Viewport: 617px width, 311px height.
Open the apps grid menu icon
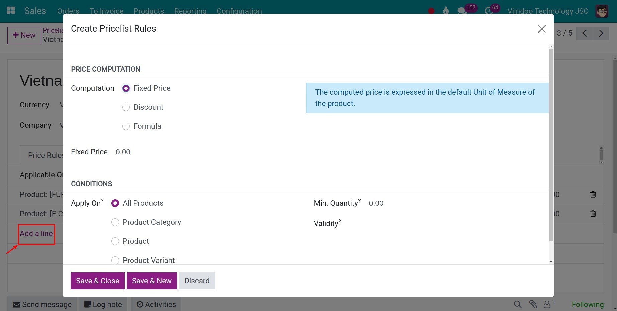click(11, 11)
